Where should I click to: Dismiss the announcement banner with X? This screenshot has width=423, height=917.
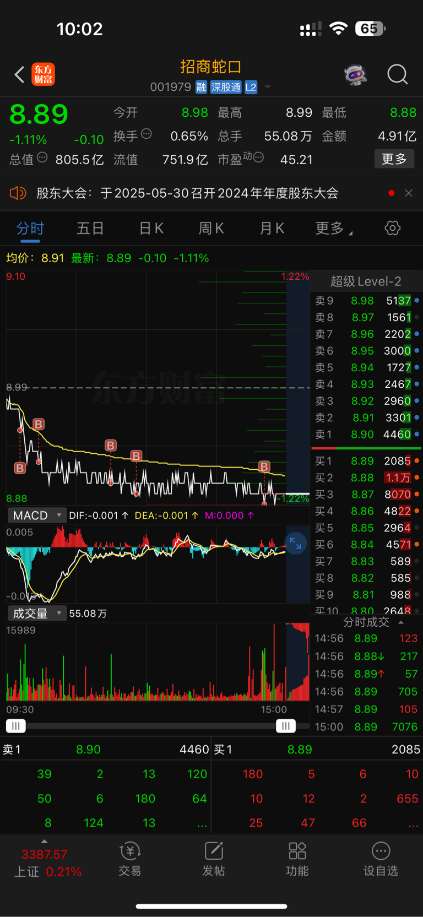point(408,193)
